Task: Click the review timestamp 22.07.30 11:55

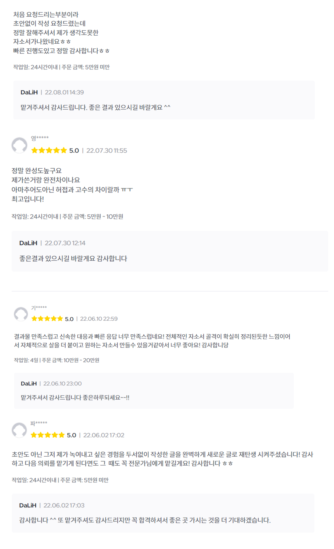Action: pyautogui.click(x=107, y=151)
